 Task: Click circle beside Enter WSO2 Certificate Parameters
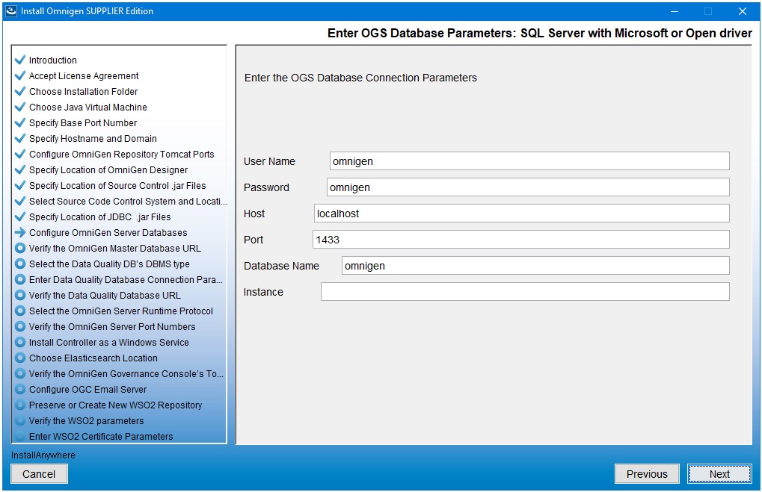20,436
